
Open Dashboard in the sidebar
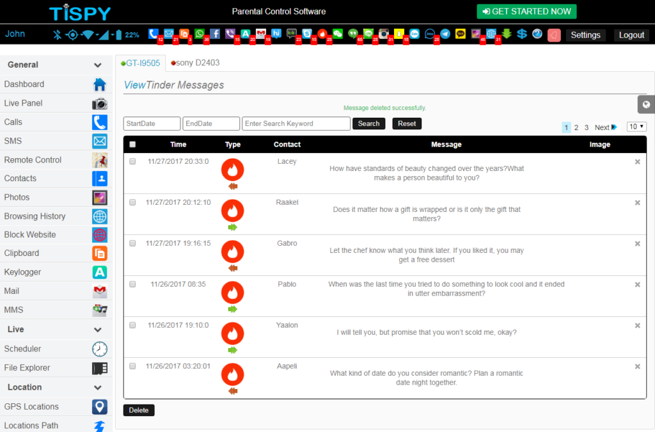(56, 84)
